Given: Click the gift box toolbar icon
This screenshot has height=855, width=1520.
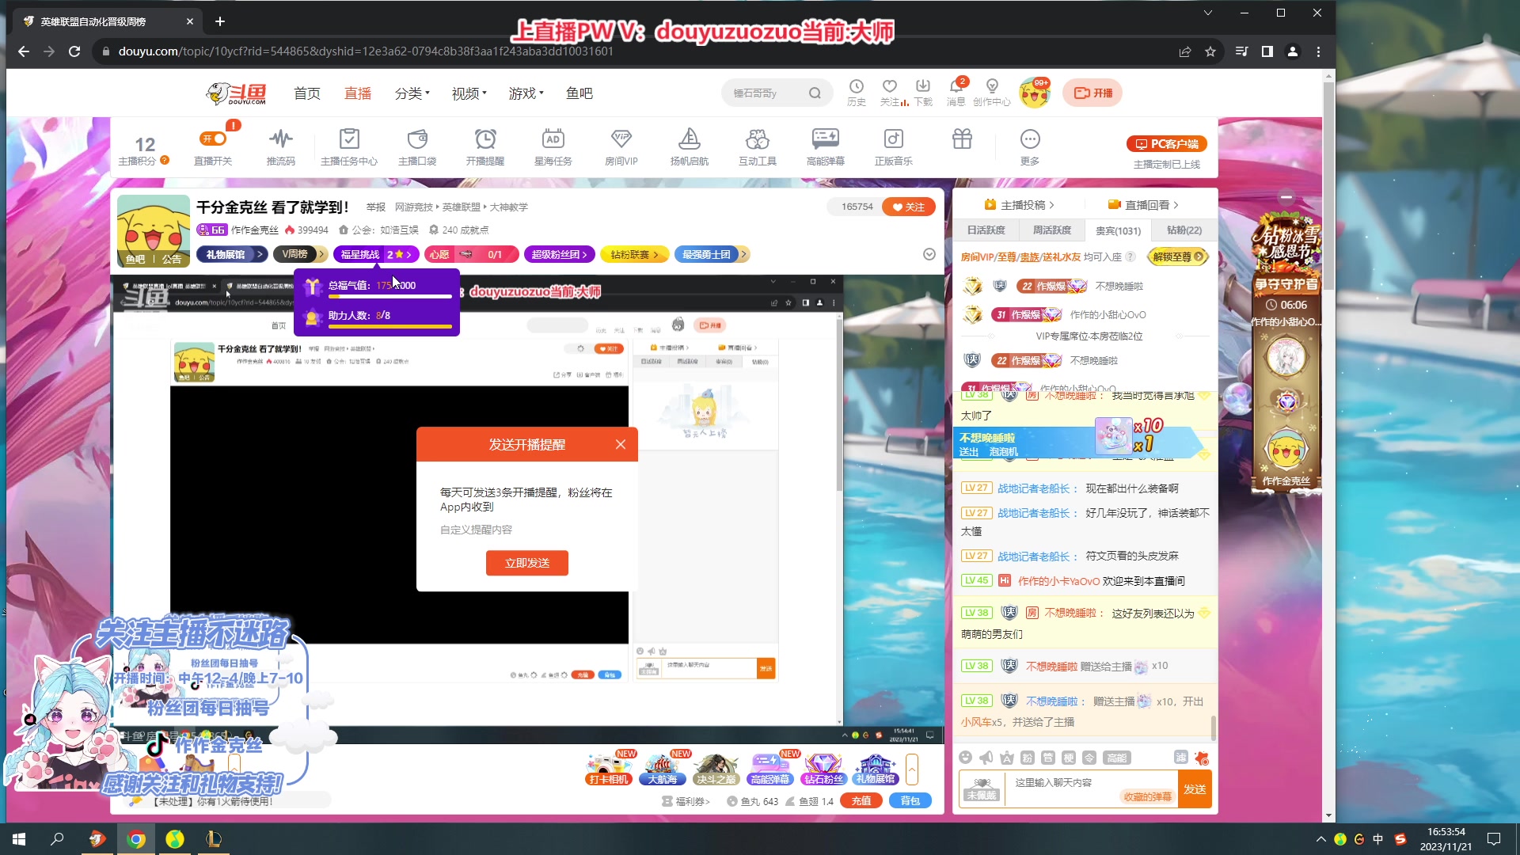Looking at the screenshot, I should pyautogui.click(x=962, y=139).
